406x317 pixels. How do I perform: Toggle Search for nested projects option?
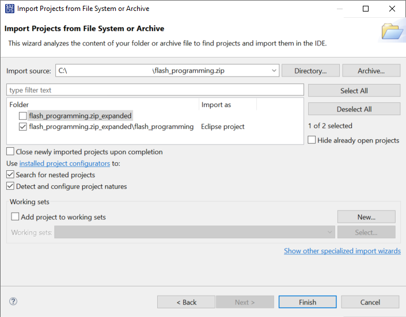coord(10,175)
